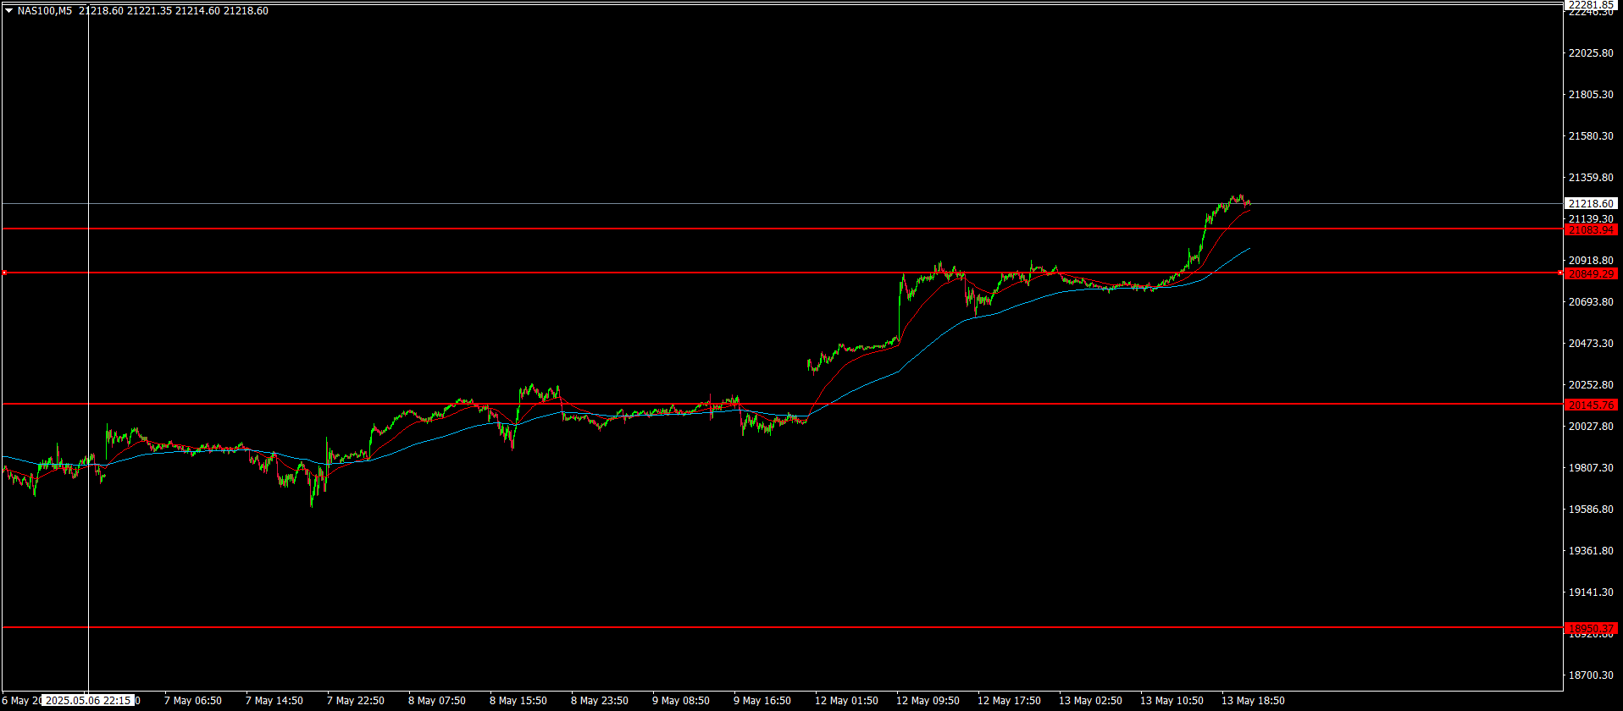
Task: Click the left-end handle of the 20849.29 line
Action: 4,273
